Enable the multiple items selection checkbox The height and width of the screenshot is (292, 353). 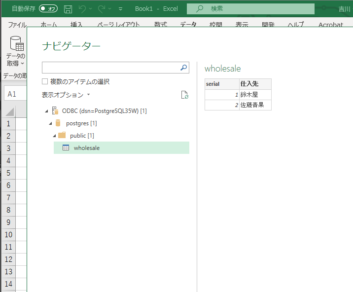click(x=45, y=81)
